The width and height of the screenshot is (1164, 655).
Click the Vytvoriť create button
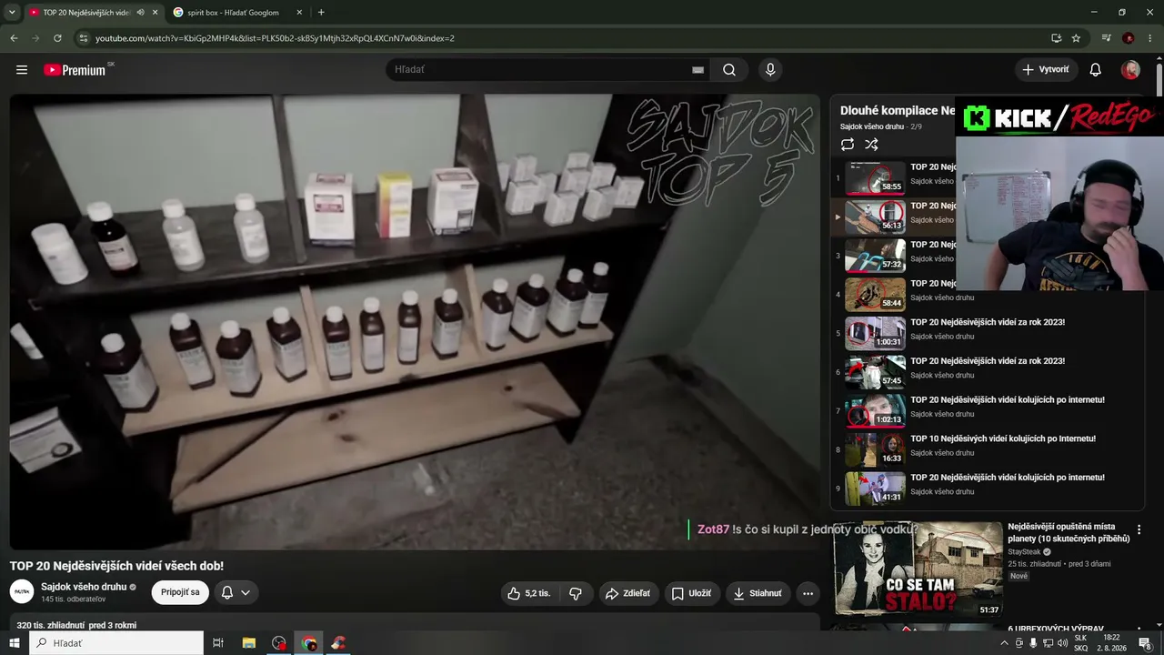1046,70
